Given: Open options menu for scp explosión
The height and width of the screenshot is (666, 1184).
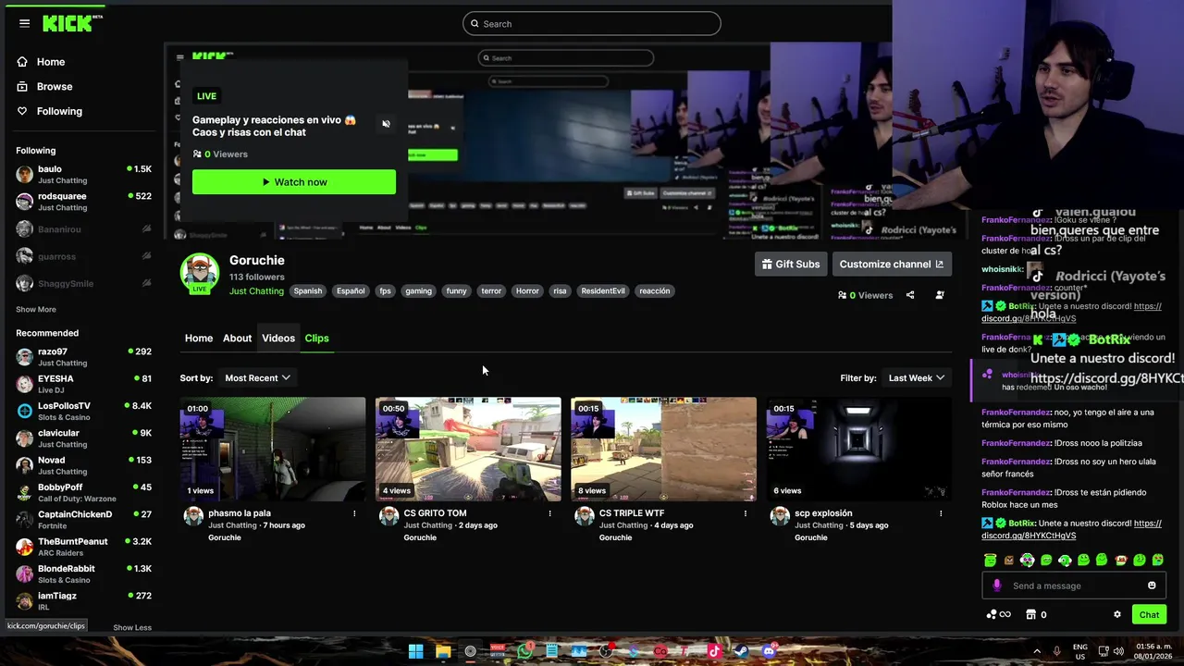Looking at the screenshot, I should (x=941, y=513).
